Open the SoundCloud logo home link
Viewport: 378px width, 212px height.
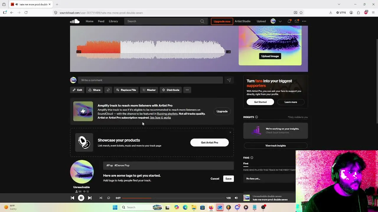(x=75, y=21)
